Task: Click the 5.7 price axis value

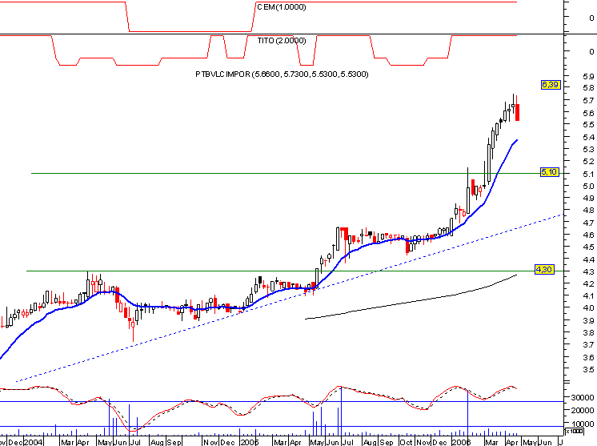Action: coord(588,101)
